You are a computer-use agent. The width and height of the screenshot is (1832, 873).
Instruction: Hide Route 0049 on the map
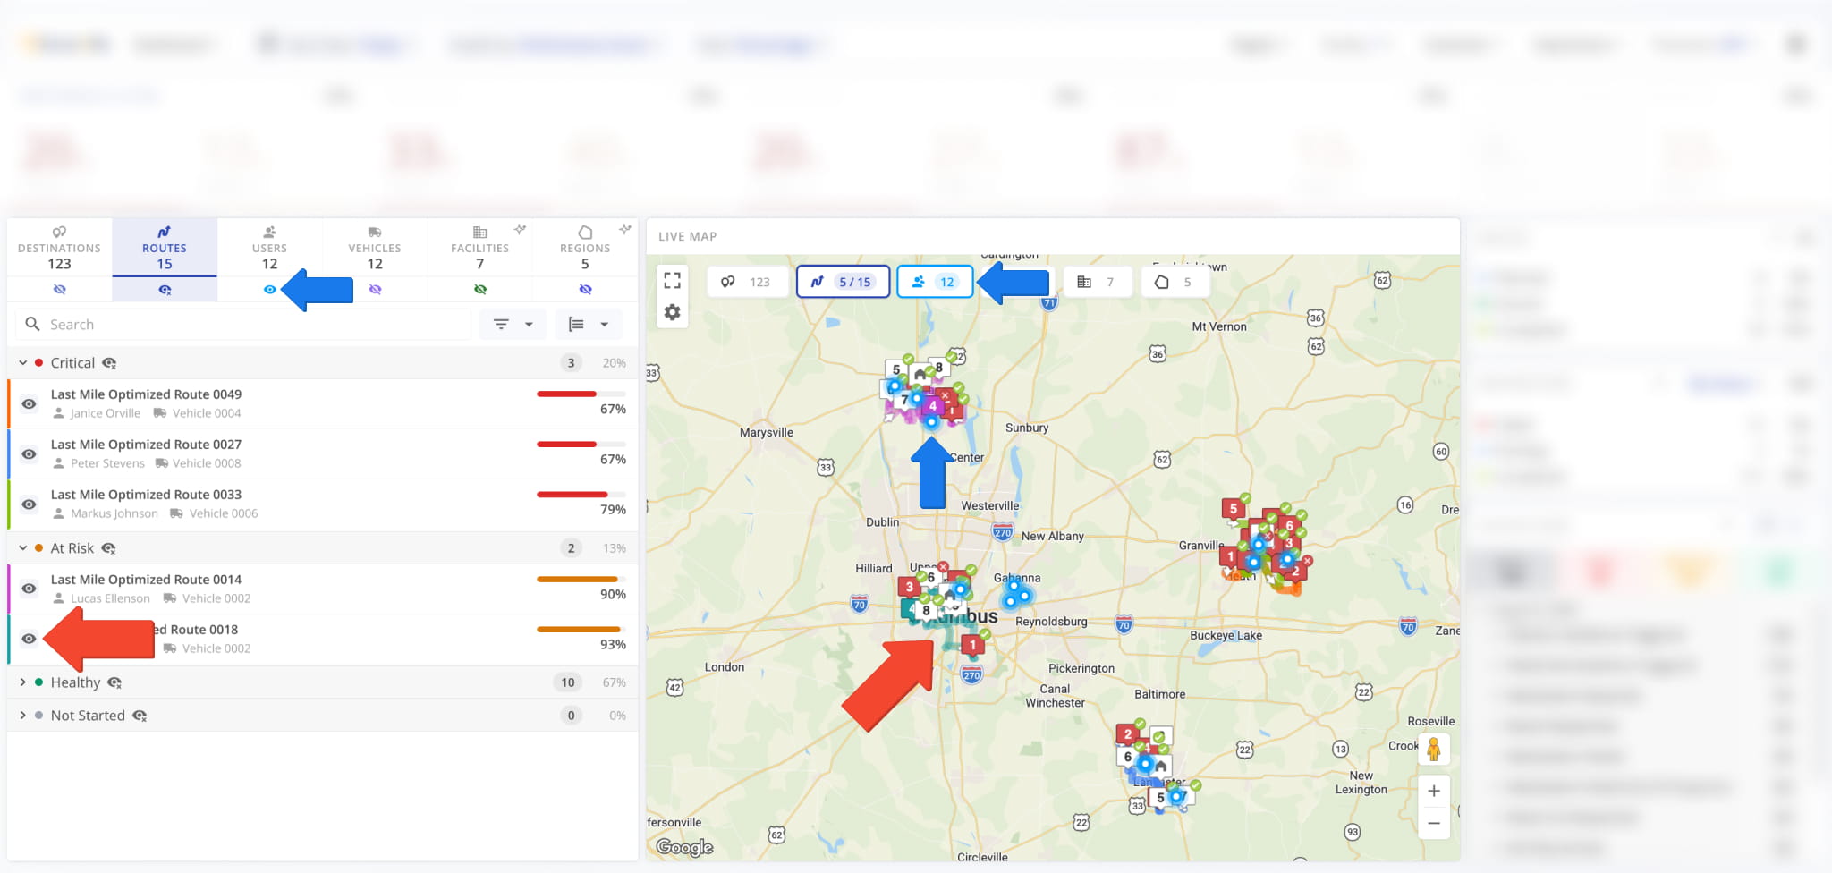click(x=29, y=403)
